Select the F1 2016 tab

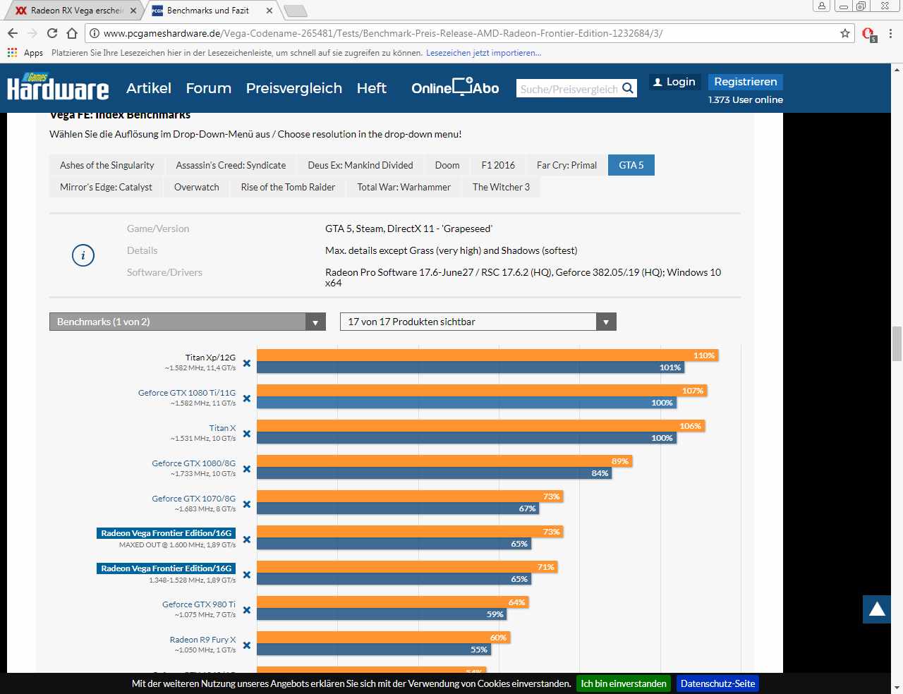pyautogui.click(x=498, y=165)
